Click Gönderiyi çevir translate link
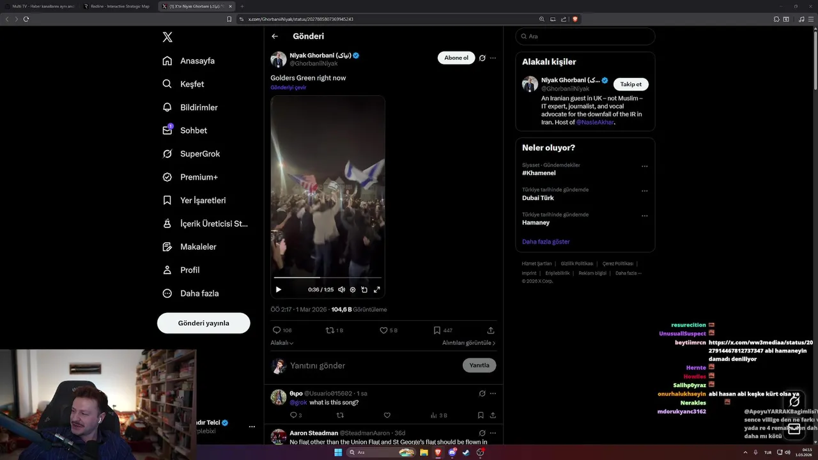This screenshot has width=818, height=460. (288, 88)
